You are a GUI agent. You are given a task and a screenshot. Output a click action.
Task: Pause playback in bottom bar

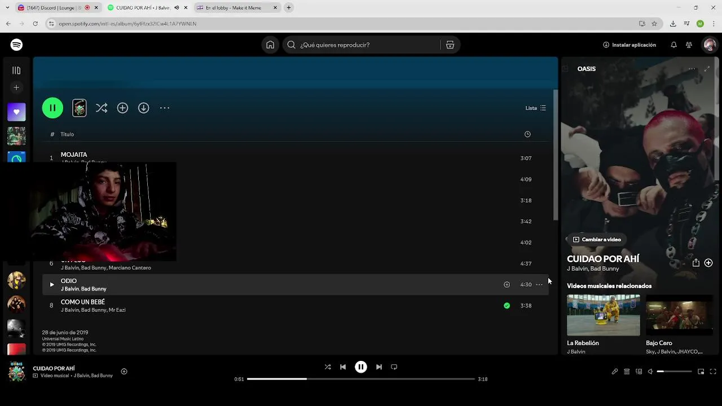(x=361, y=367)
